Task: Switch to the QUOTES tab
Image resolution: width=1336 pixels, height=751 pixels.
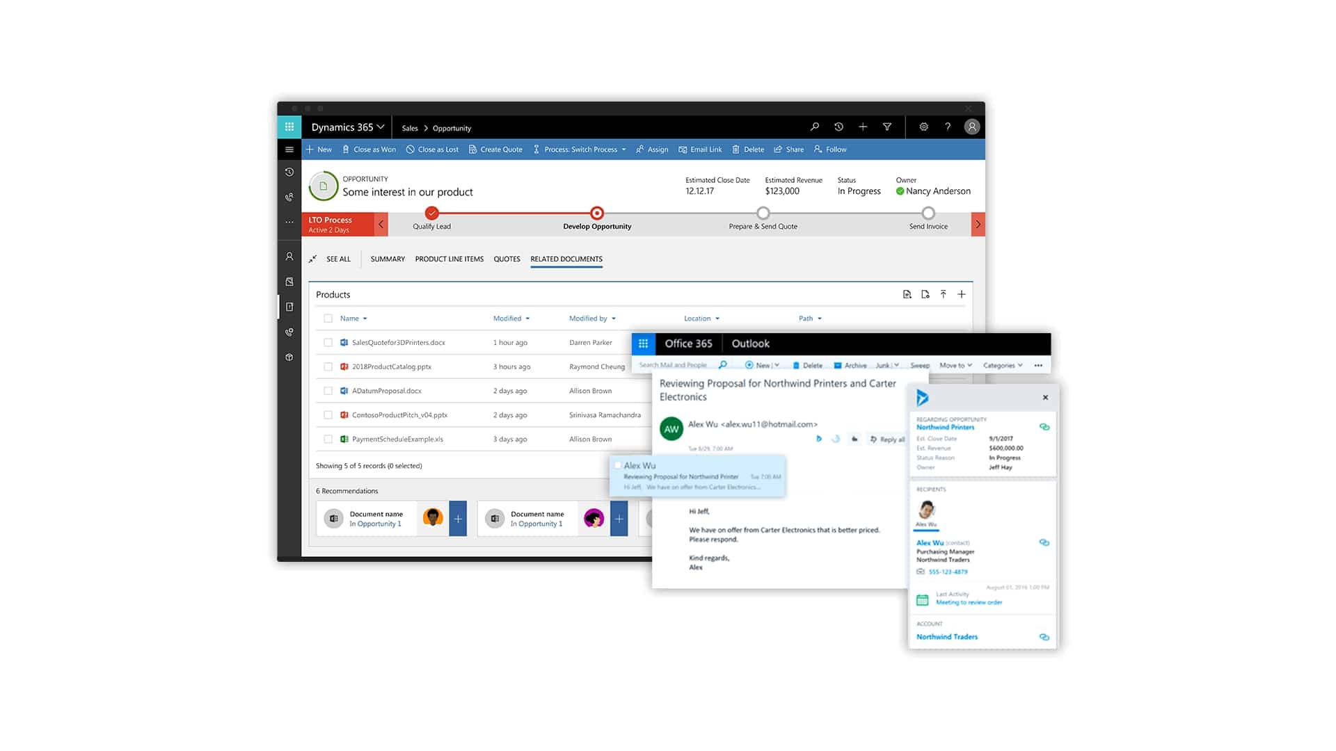Action: [507, 259]
